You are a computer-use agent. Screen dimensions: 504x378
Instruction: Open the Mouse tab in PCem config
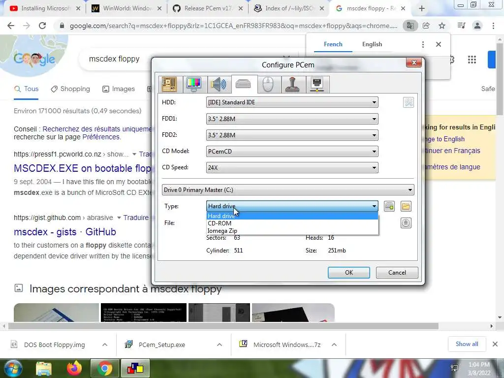point(268,85)
